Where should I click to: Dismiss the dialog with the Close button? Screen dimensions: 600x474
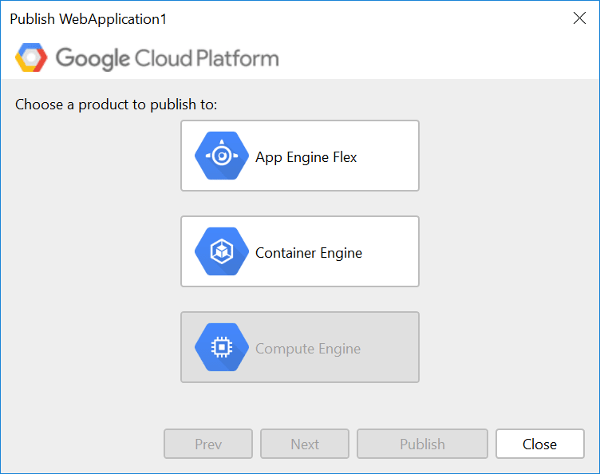(540, 444)
